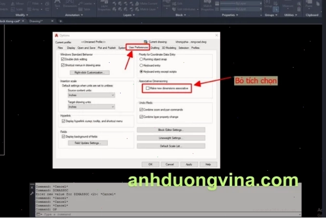Toggle Combine layer property change
The height and width of the screenshot is (218, 326).
(x=141, y=117)
